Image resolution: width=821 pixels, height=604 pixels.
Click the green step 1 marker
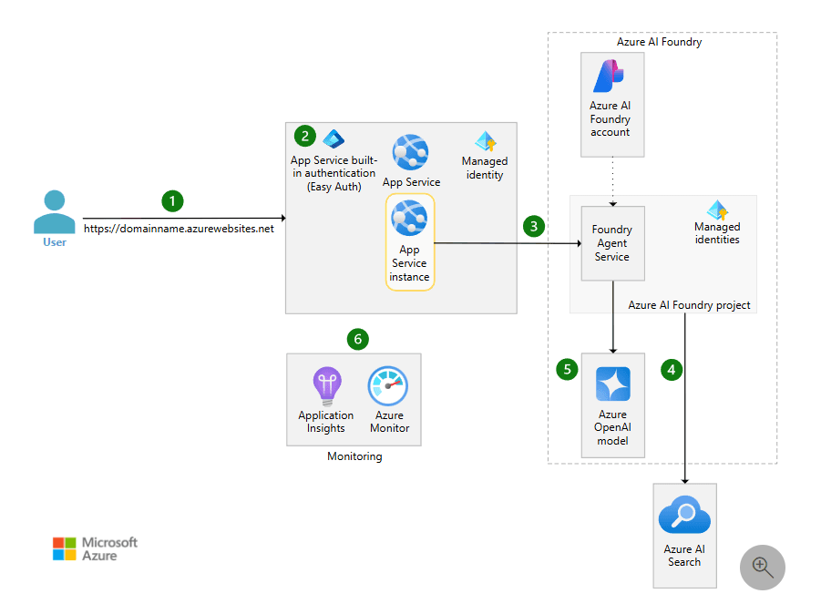[172, 200]
